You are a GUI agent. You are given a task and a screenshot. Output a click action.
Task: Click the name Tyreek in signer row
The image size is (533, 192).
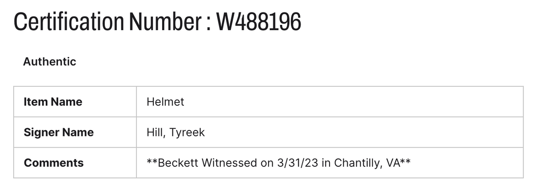point(188,132)
